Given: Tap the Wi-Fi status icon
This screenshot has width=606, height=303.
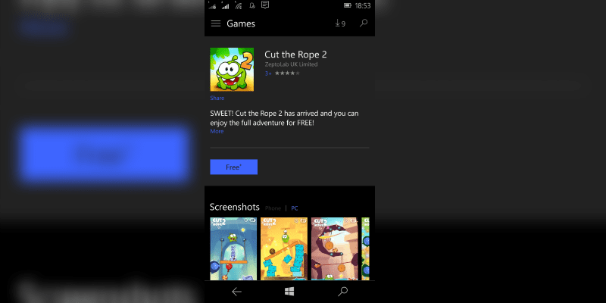Looking at the screenshot, I should [239, 5].
